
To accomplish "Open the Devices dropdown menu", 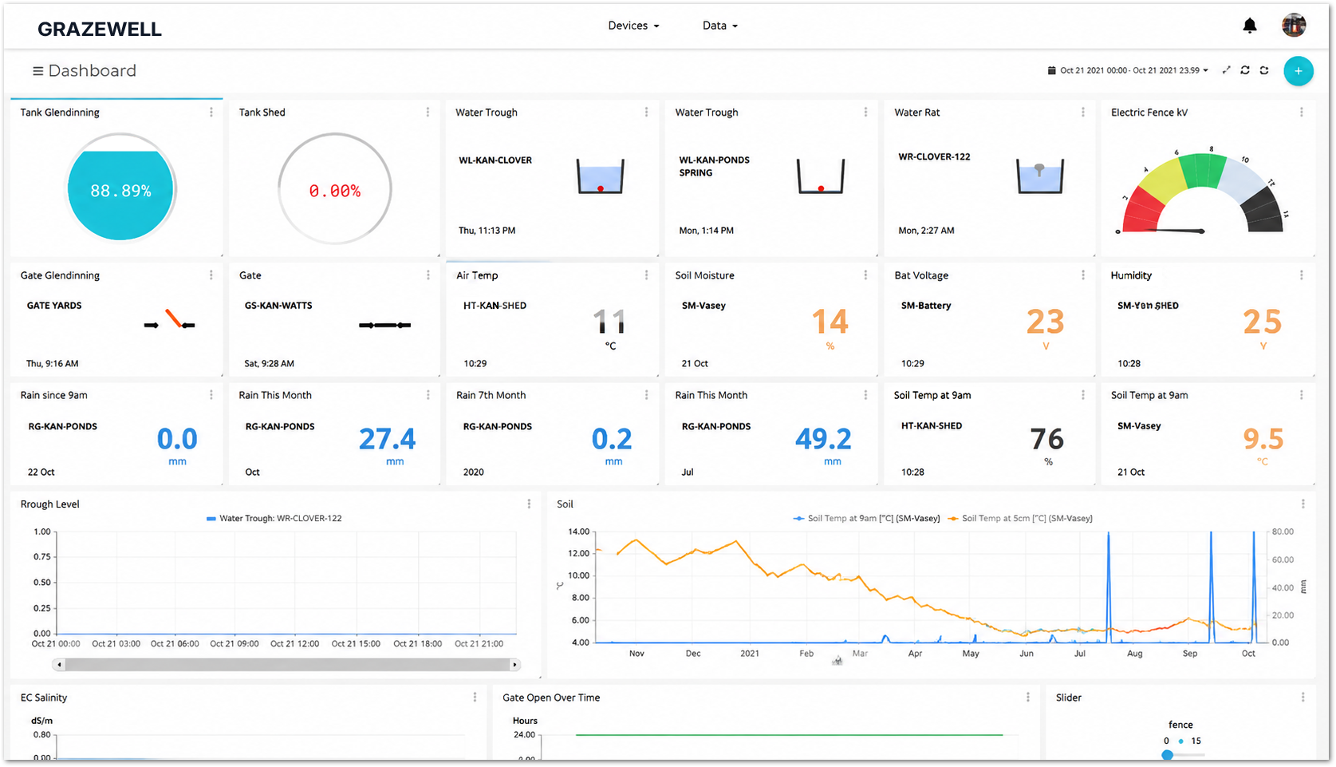I will (633, 26).
